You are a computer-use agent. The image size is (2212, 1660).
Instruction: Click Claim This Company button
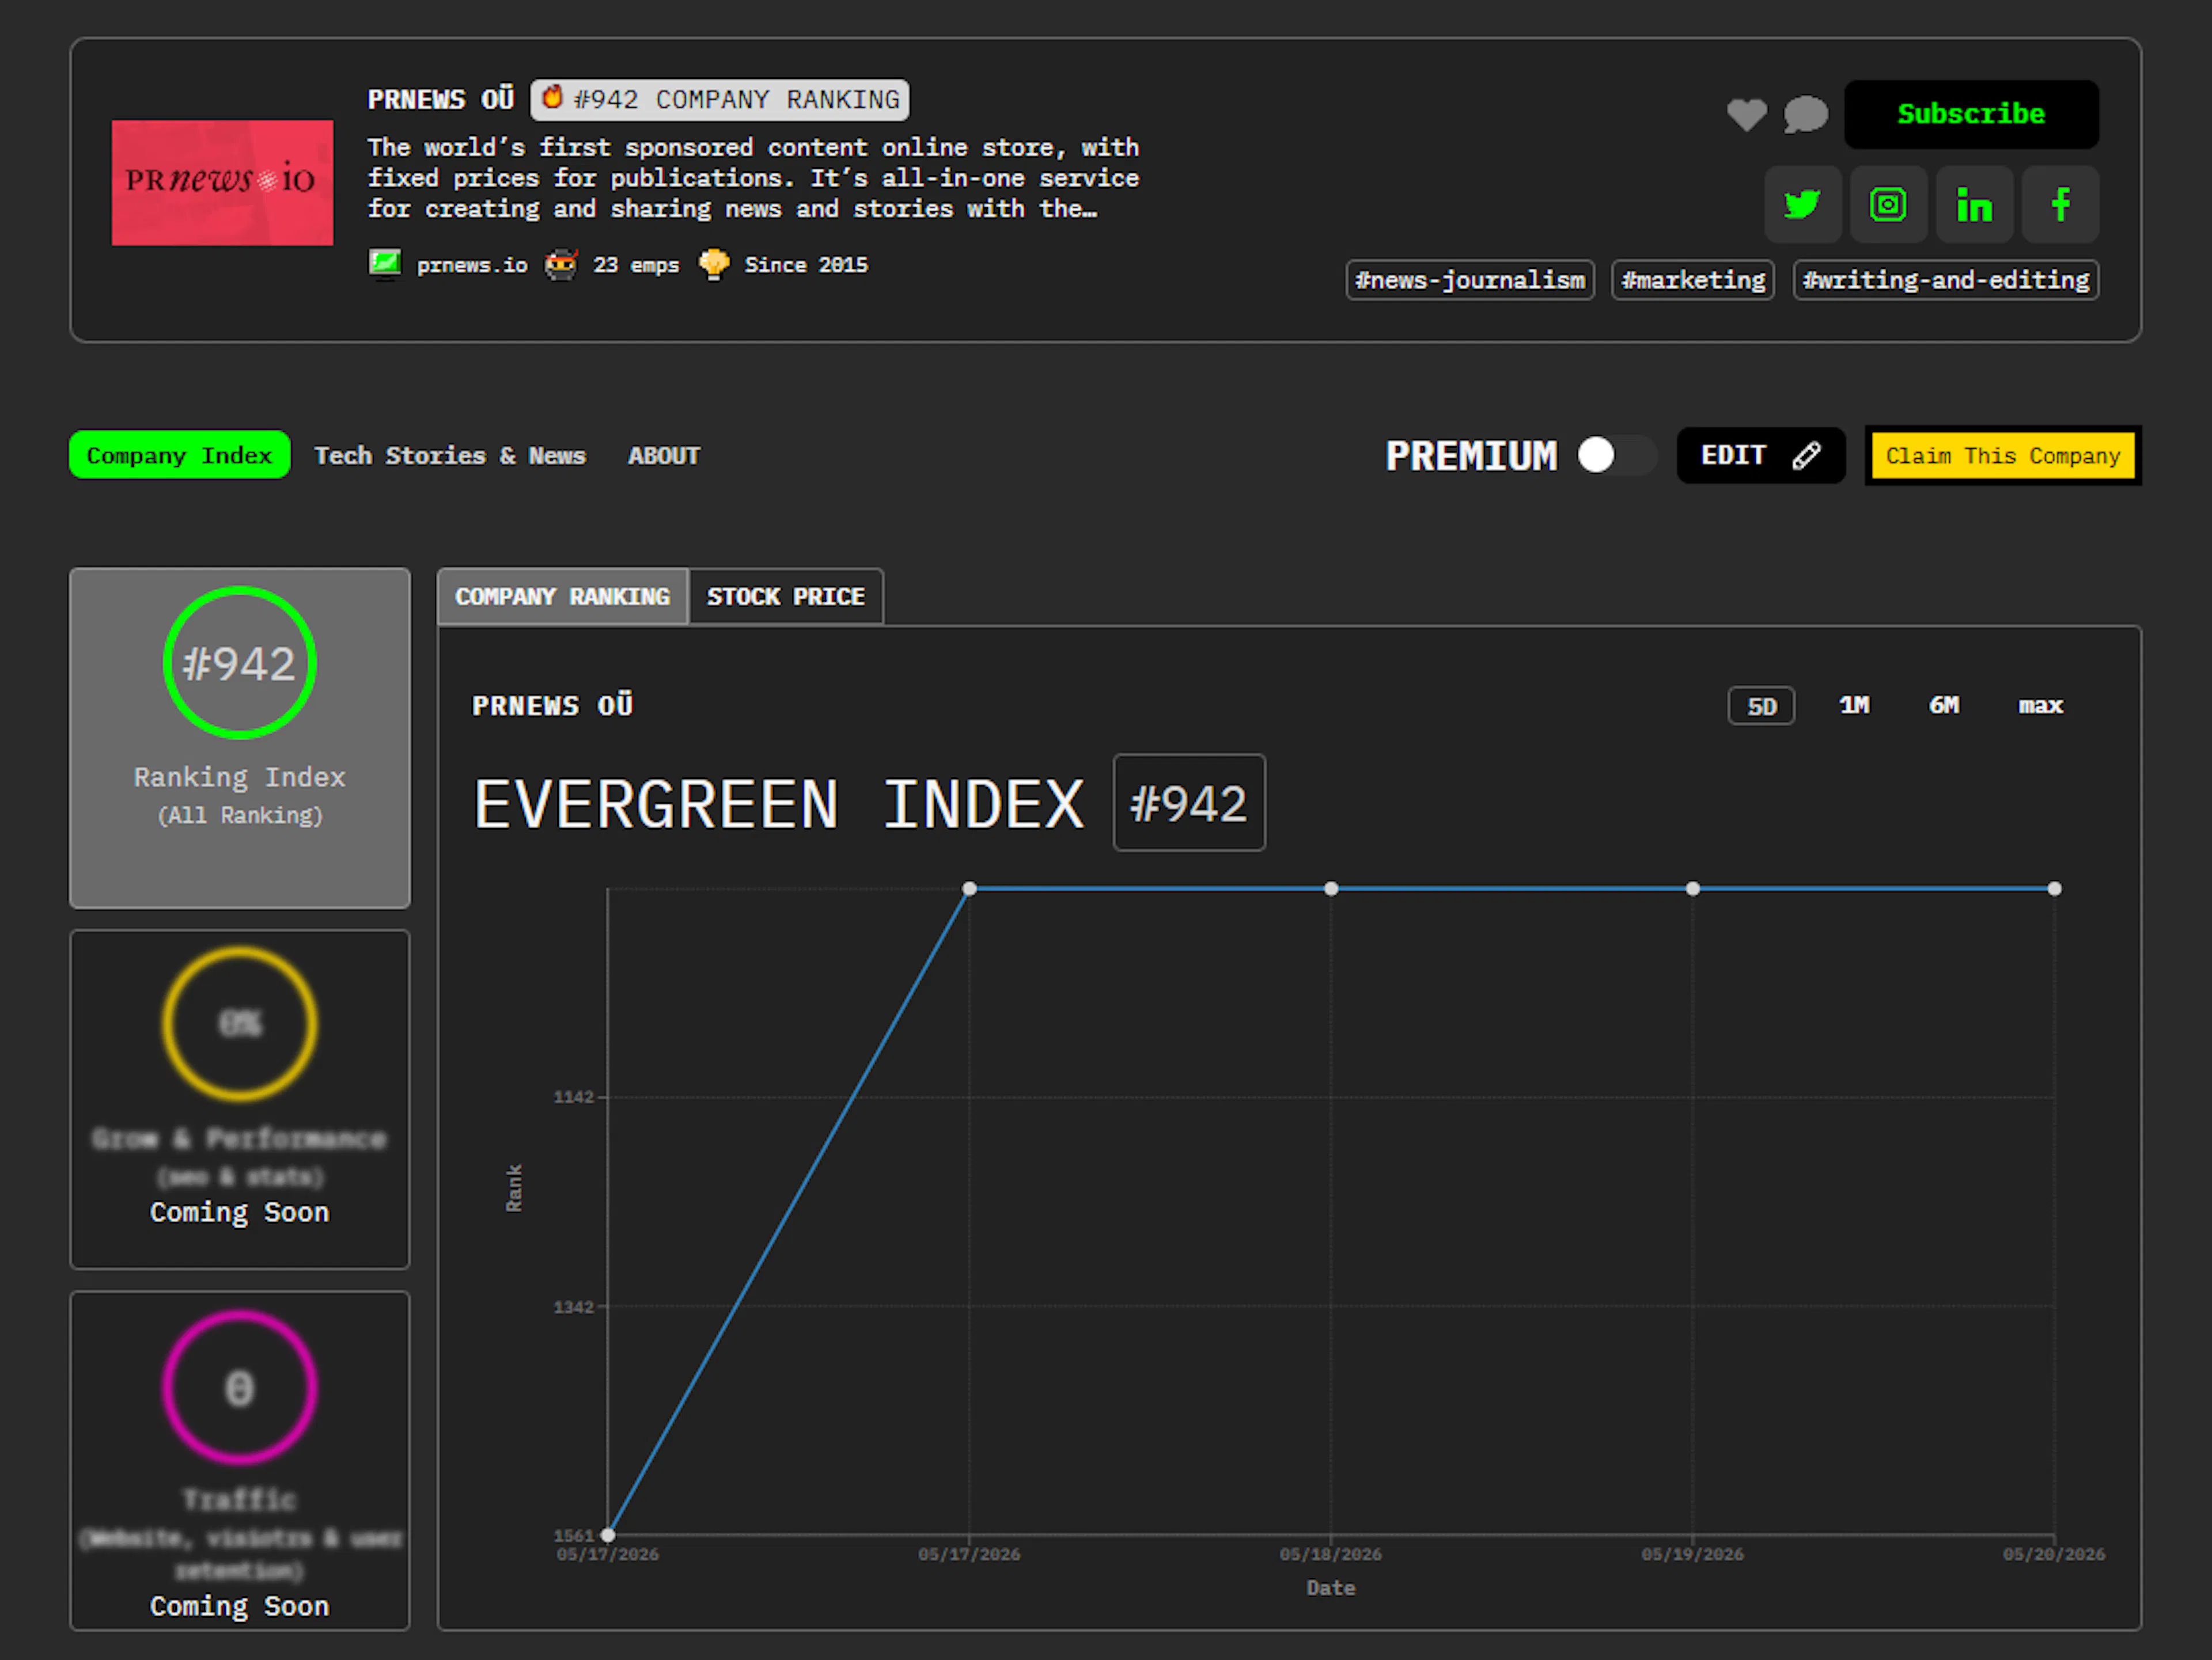click(x=2003, y=455)
